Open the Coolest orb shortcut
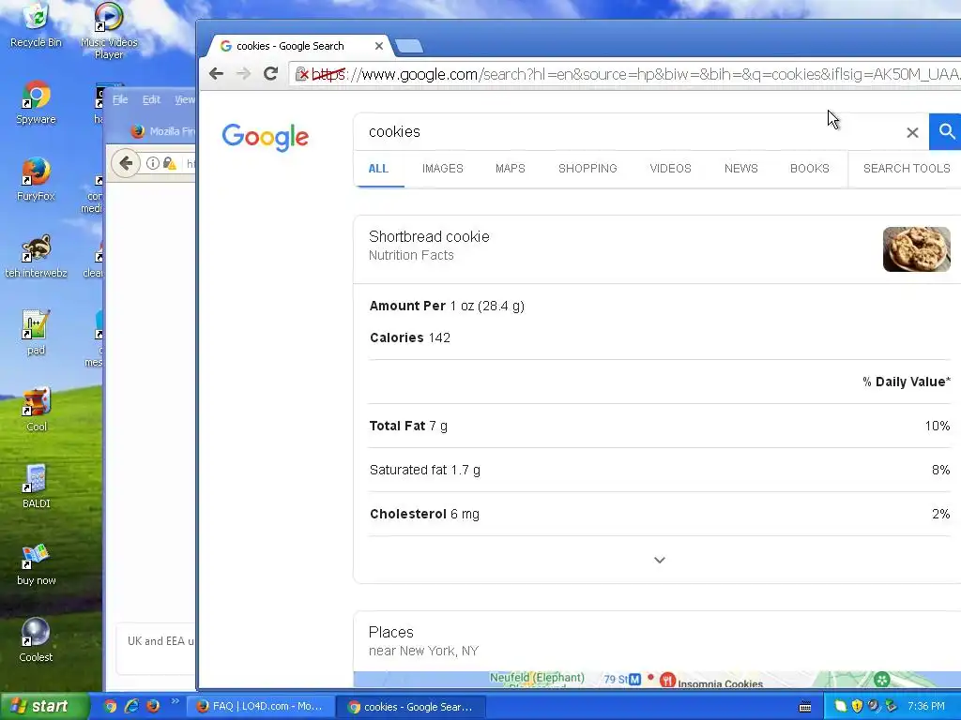This screenshot has width=961, height=720. [37, 640]
